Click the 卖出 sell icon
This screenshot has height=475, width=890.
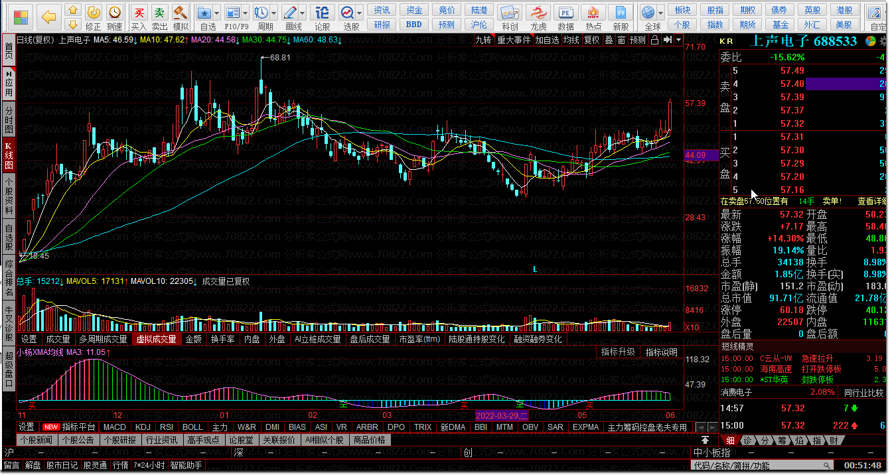[x=159, y=12]
